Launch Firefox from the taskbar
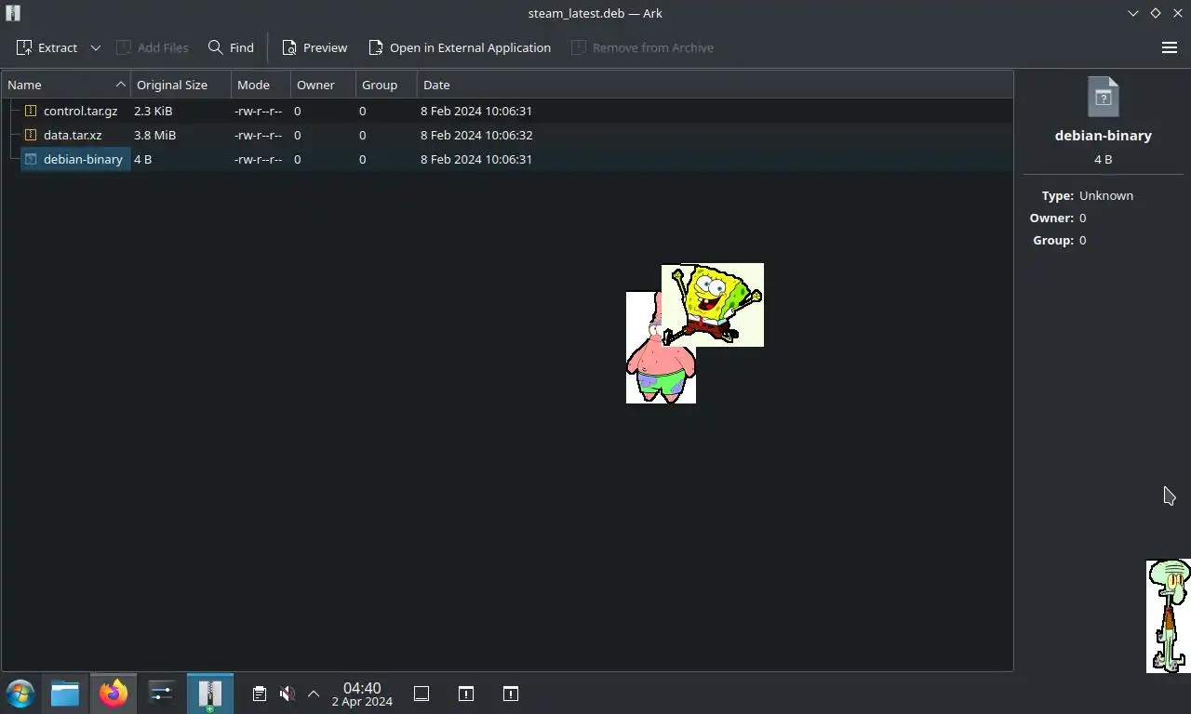 tap(114, 694)
